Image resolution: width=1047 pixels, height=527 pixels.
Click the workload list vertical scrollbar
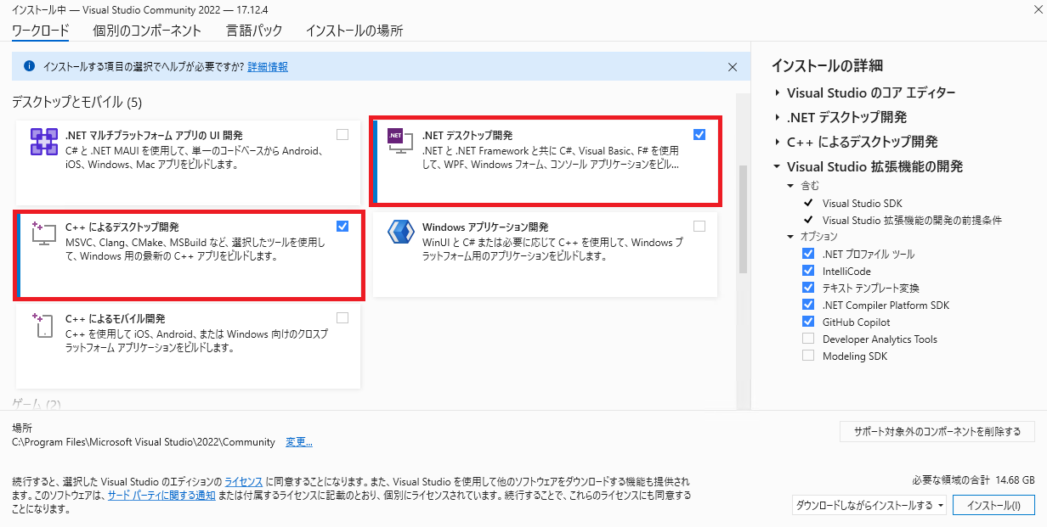pos(743,219)
